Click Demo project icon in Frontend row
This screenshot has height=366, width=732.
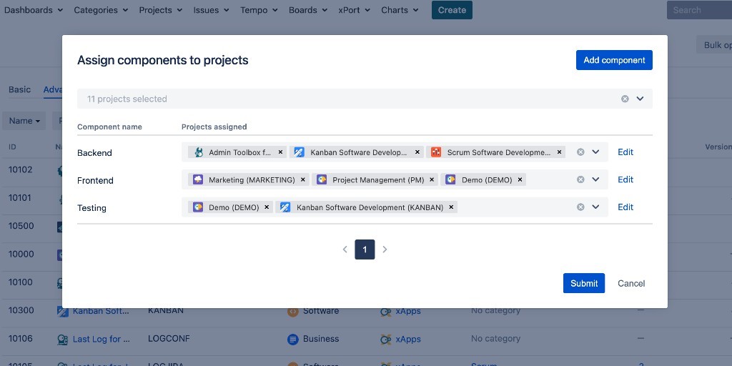coord(450,179)
